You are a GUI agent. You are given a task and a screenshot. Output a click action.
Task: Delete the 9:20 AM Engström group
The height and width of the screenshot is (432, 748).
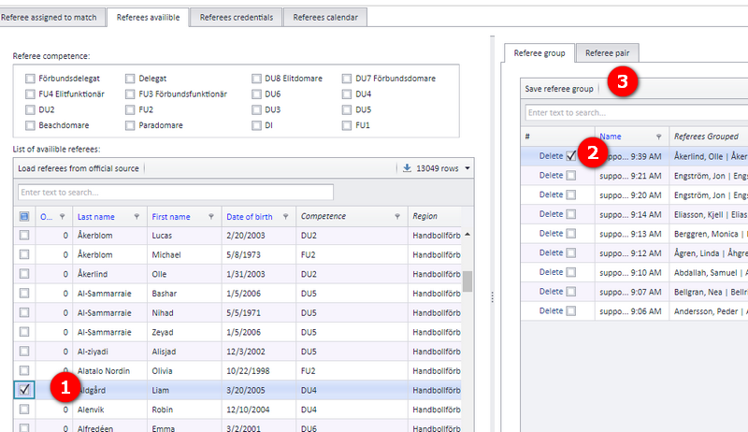coord(551,194)
